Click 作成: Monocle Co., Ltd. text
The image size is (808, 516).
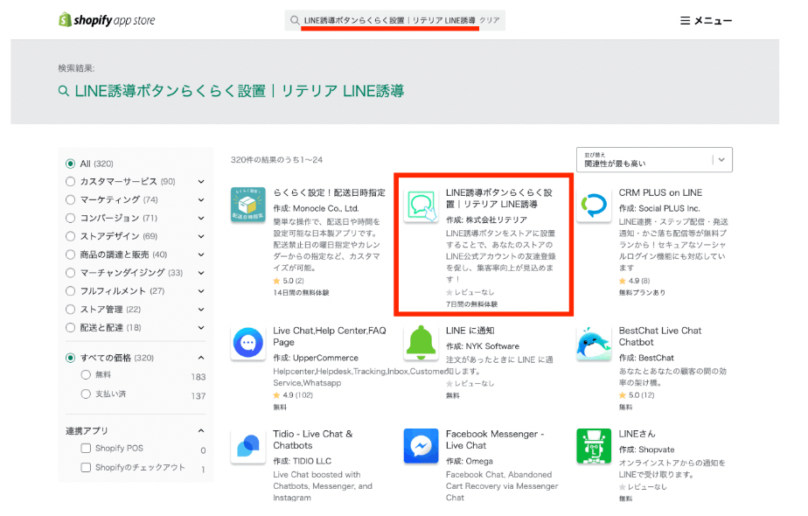tap(316, 208)
